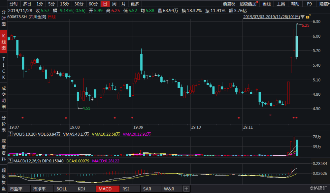Click the star marker just before 19.11

coord(239,118)
